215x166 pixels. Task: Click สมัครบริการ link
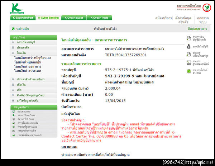tap(164, 18)
